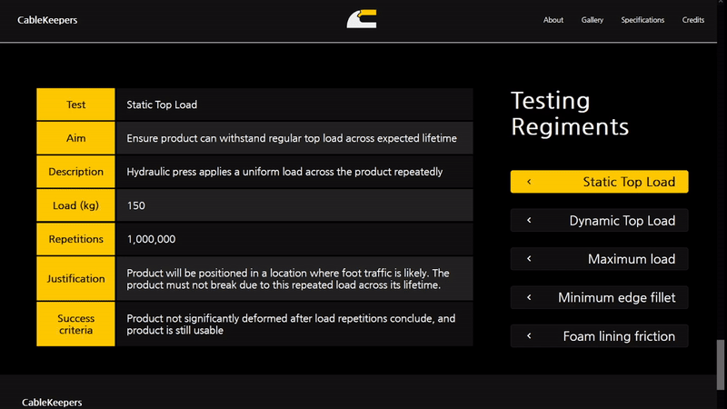This screenshot has width=727, height=409.
Task: Click the page scrollbar thumb
Action: [x=722, y=357]
